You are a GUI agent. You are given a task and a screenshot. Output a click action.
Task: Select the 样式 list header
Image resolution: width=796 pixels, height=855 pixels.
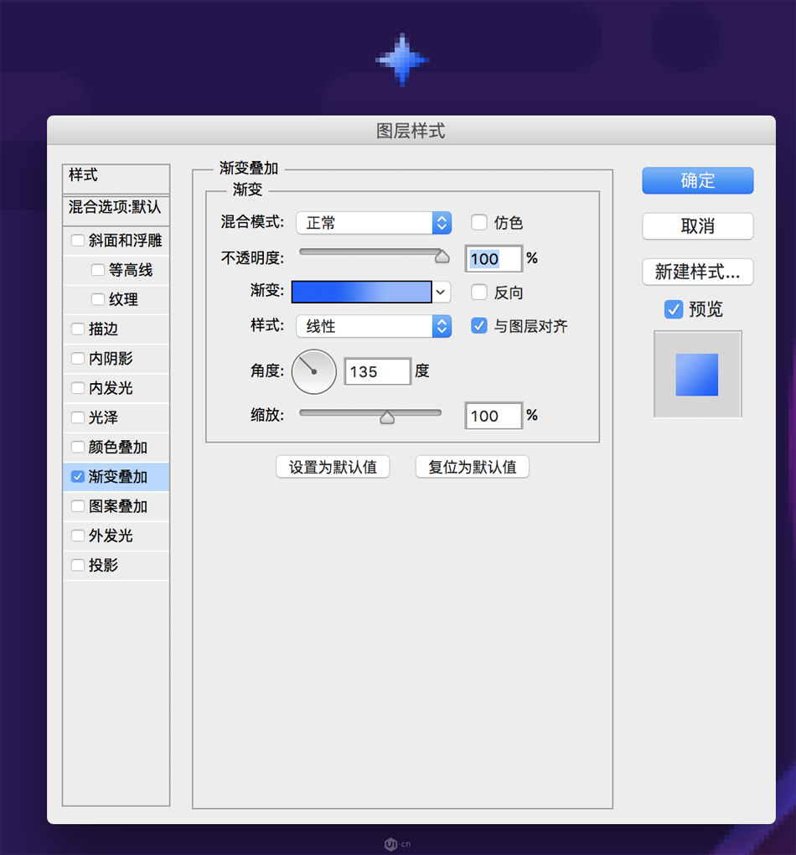pyautogui.click(x=116, y=179)
